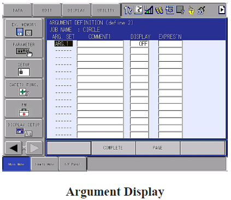The width and height of the screenshot is (231, 200).
Task: Open the PARAMETER menu
Action: click(x=24, y=49)
